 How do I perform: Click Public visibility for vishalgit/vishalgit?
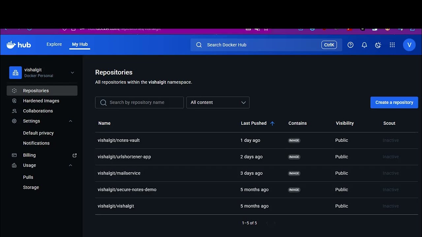pyautogui.click(x=342, y=206)
